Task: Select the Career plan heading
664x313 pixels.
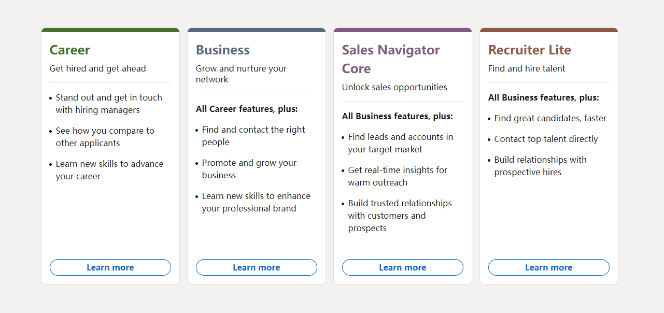Action: 70,50
